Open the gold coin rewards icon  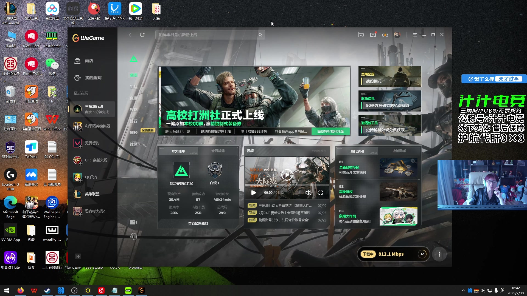point(385,35)
